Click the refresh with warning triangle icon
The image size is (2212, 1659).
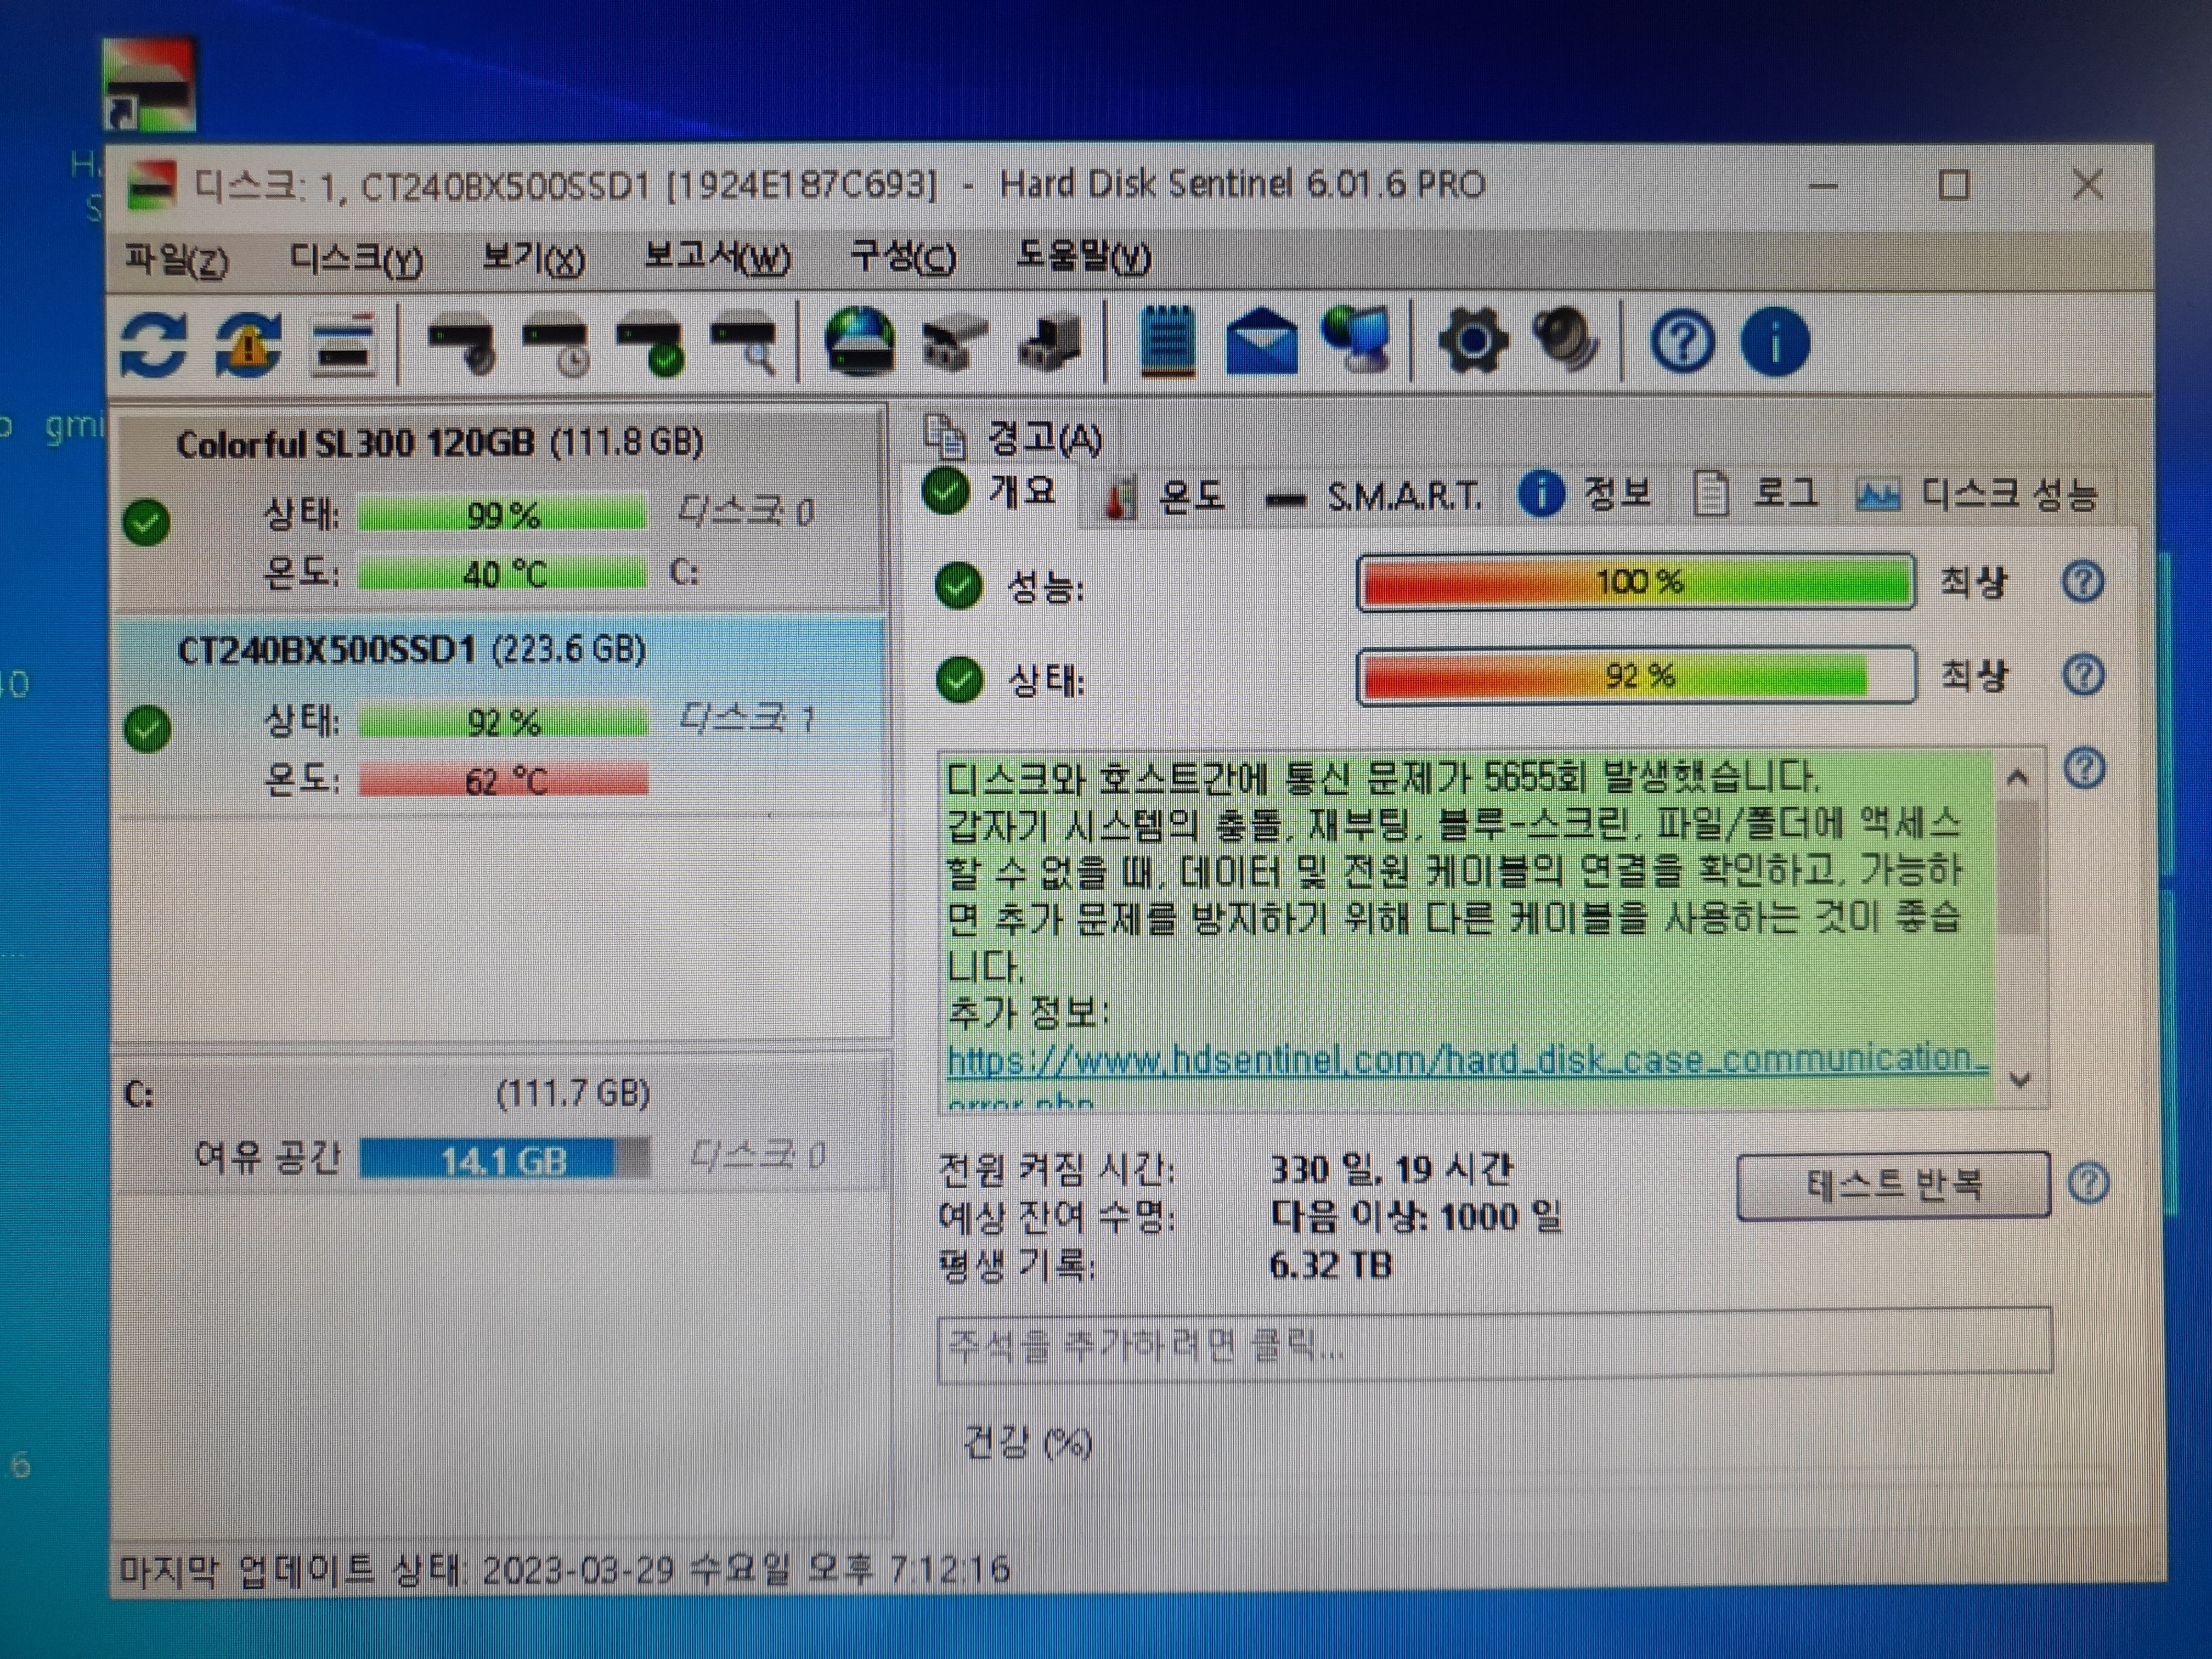click(x=248, y=344)
